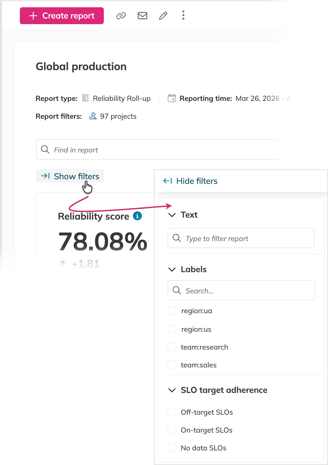Collapse the SLO target adherence section
Viewport: 328px width, 465px height.
tap(172, 390)
